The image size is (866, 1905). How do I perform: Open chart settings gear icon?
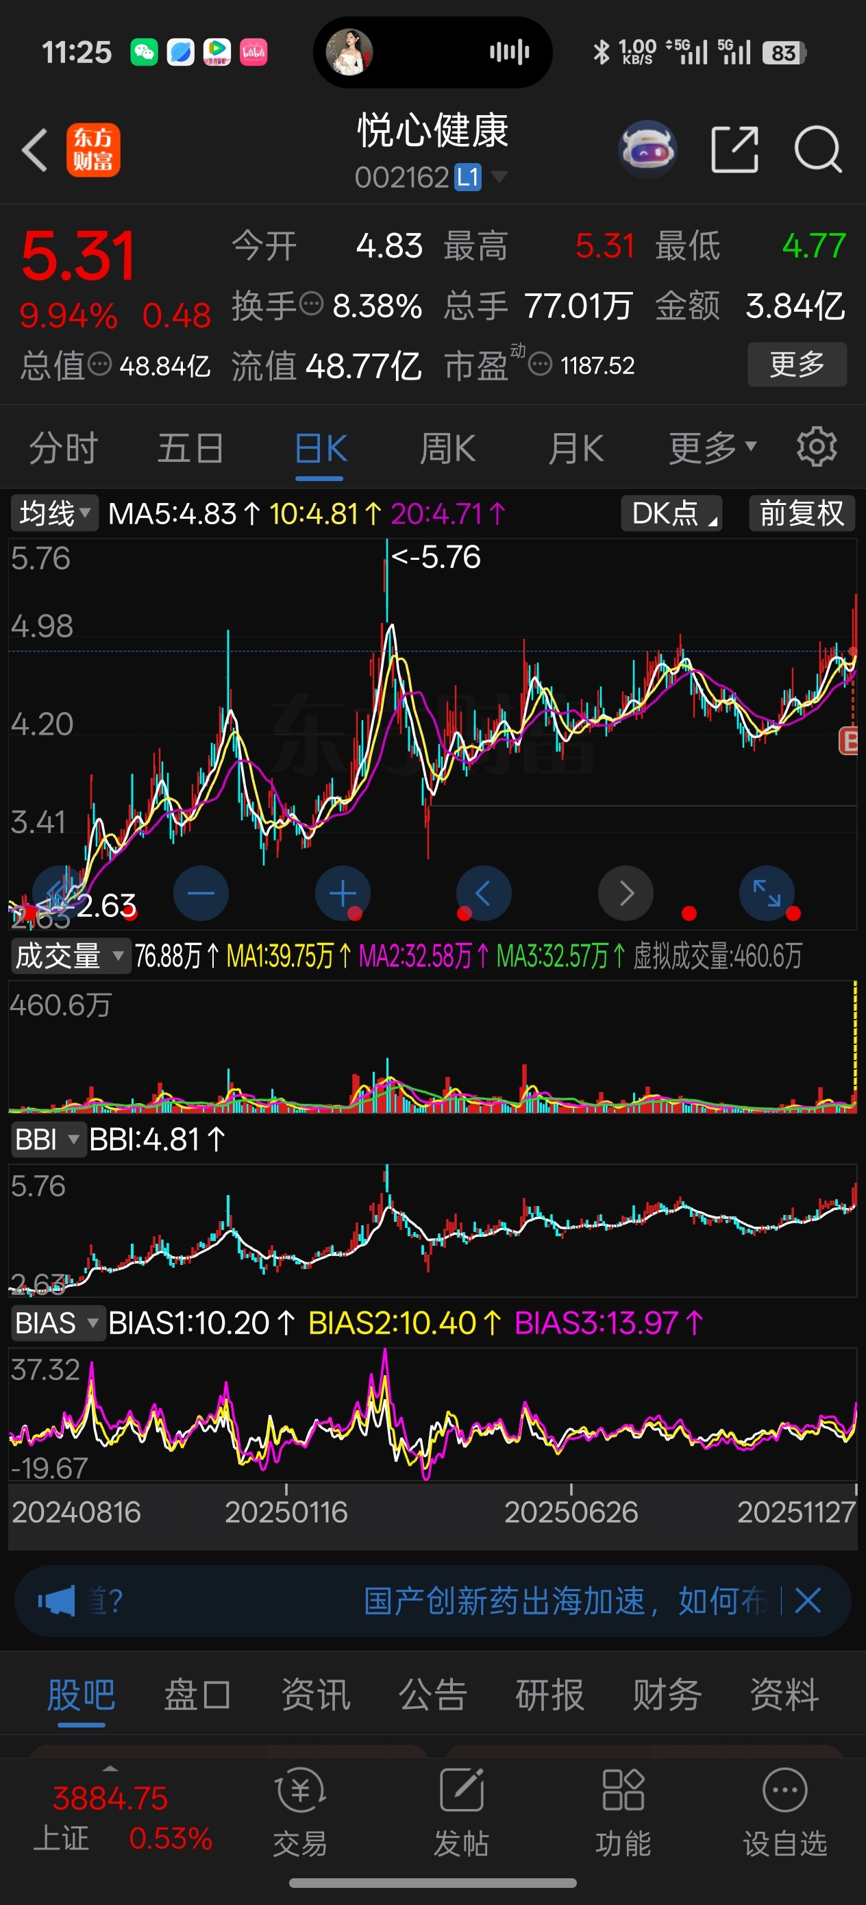point(817,447)
